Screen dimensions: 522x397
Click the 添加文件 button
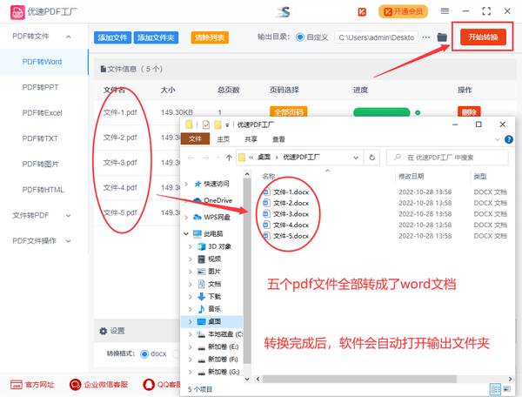tap(112, 37)
